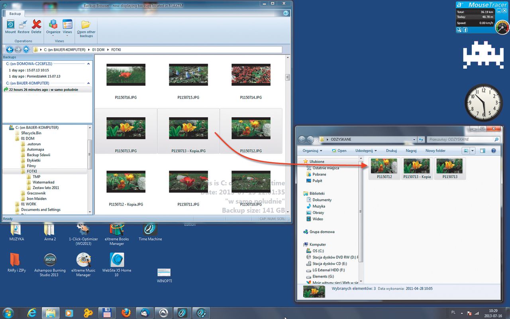Toggle the preview pane in ODZYSKANE window

click(x=483, y=151)
